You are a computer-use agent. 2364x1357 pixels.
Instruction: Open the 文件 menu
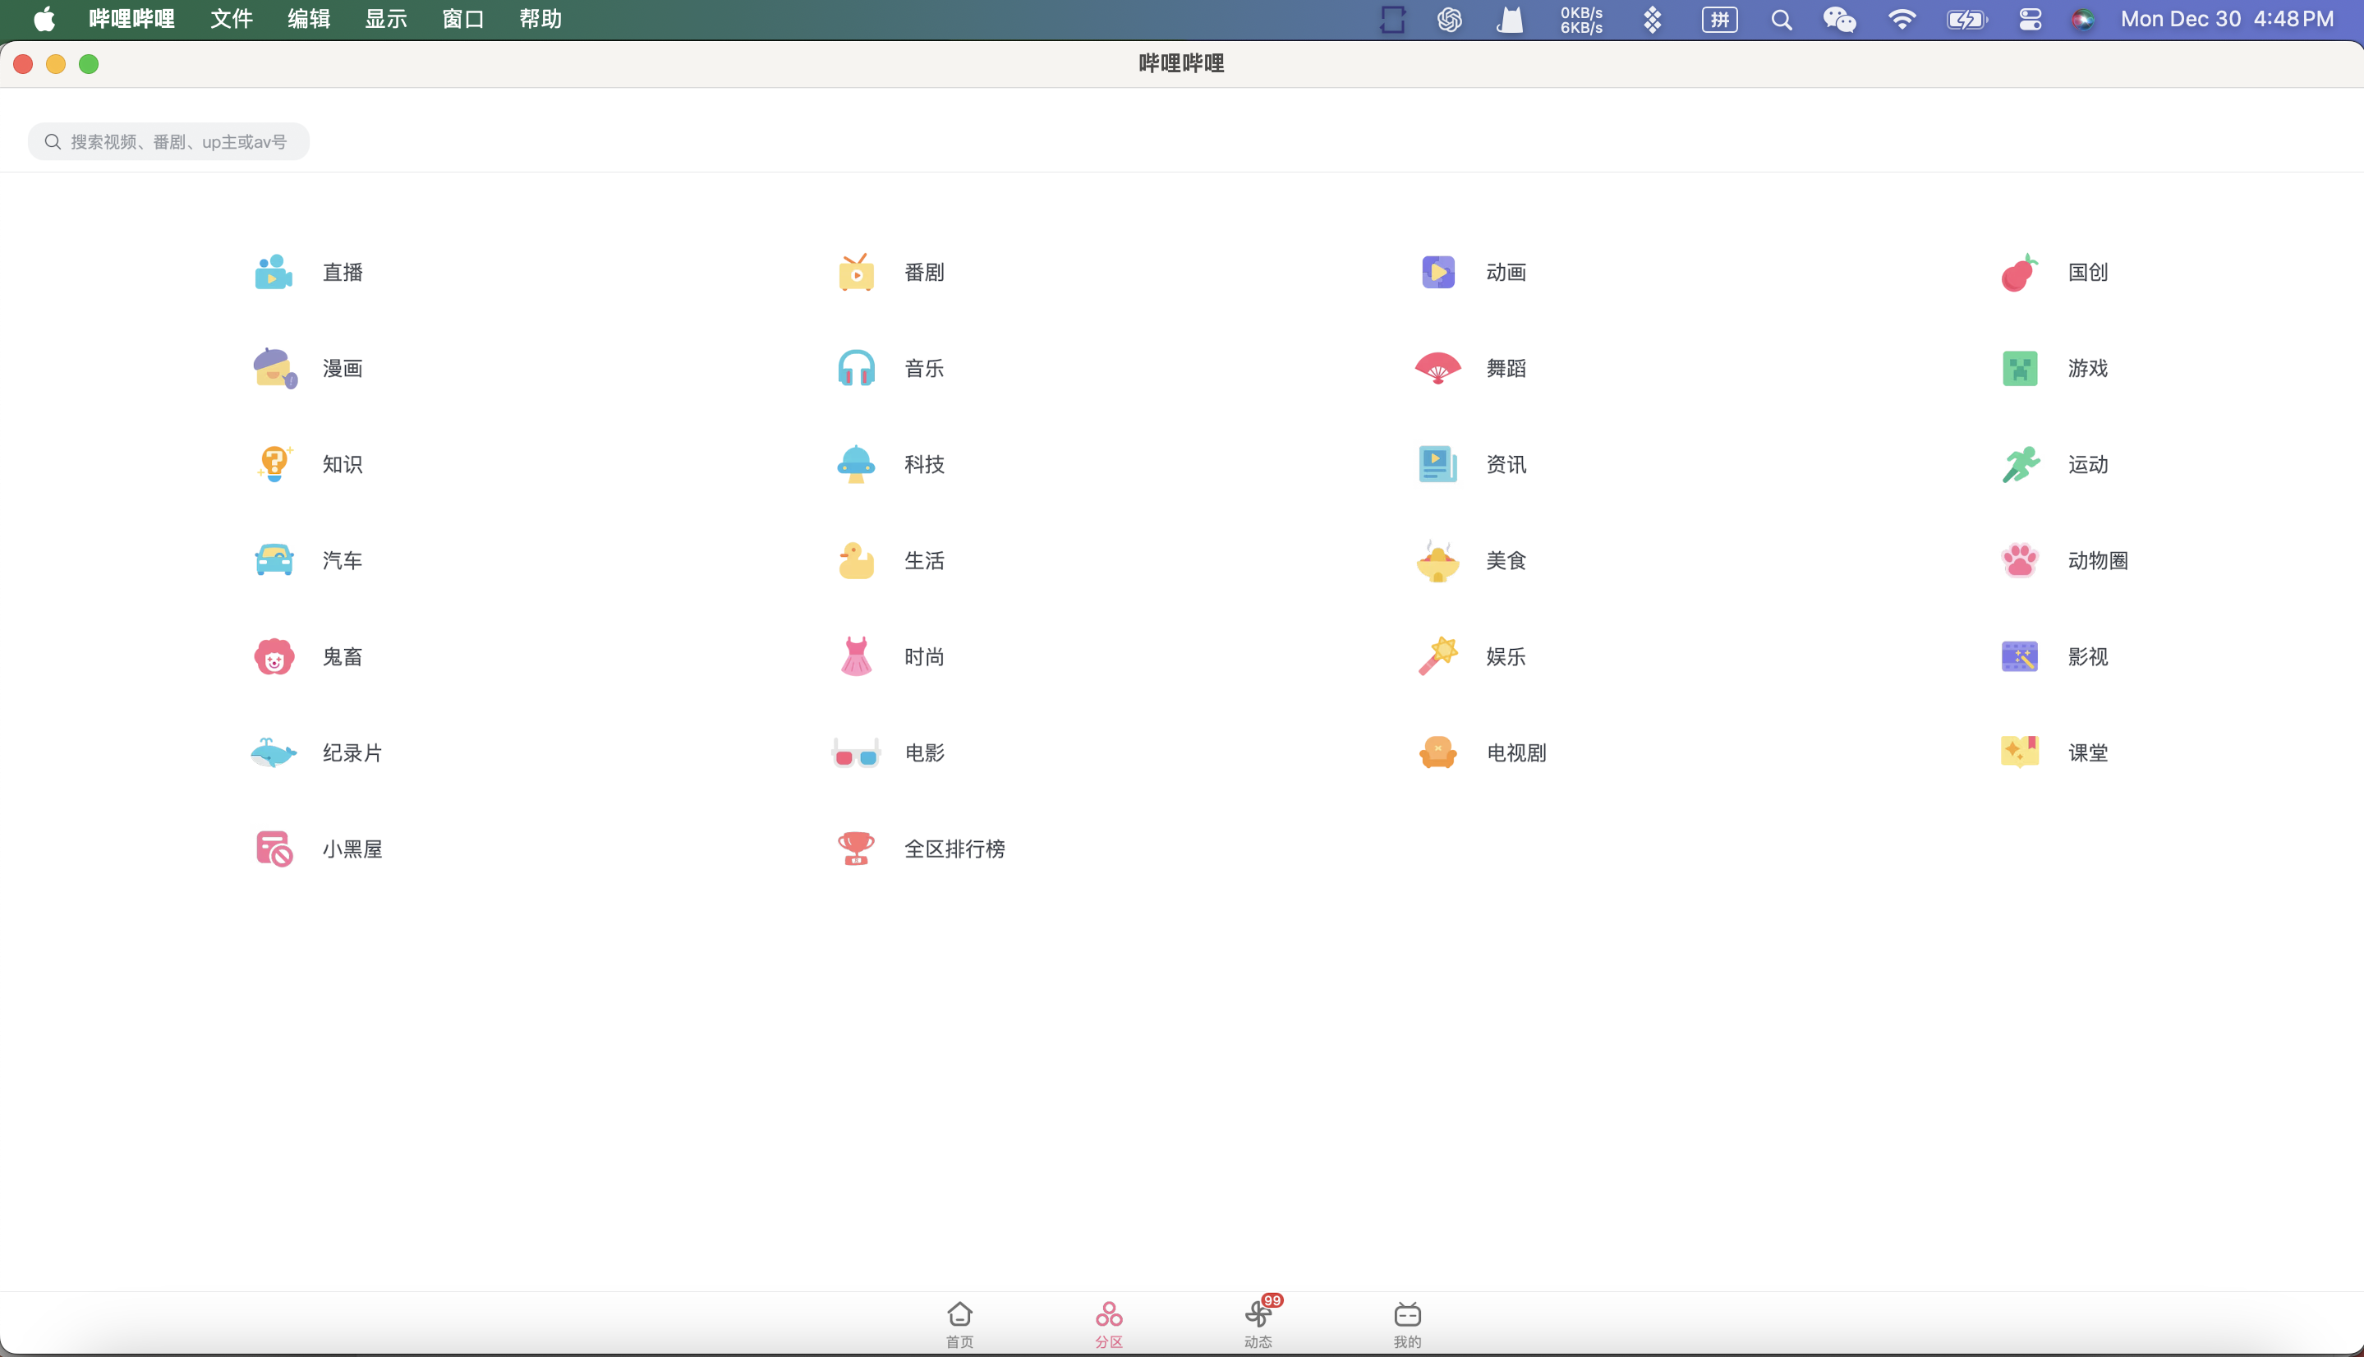point(231,20)
